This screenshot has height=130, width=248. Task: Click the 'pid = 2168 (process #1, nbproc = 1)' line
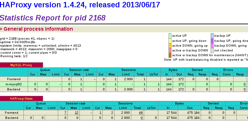pyautogui.click(x=27, y=39)
